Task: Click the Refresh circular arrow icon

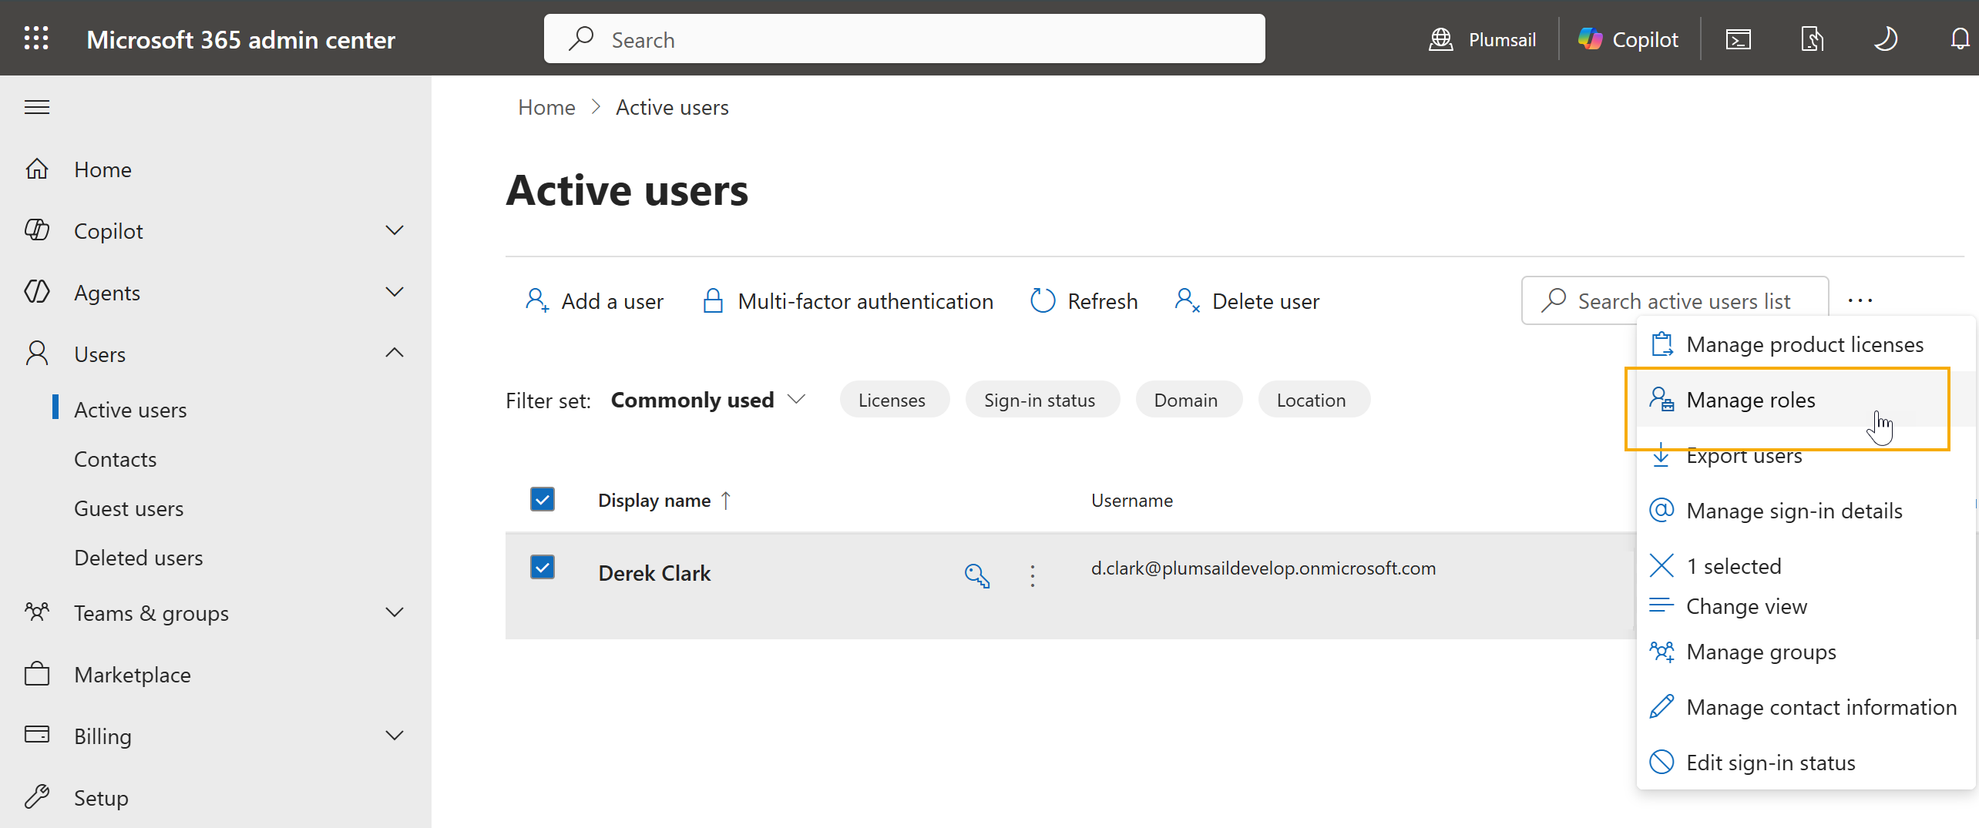Action: (x=1043, y=300)
